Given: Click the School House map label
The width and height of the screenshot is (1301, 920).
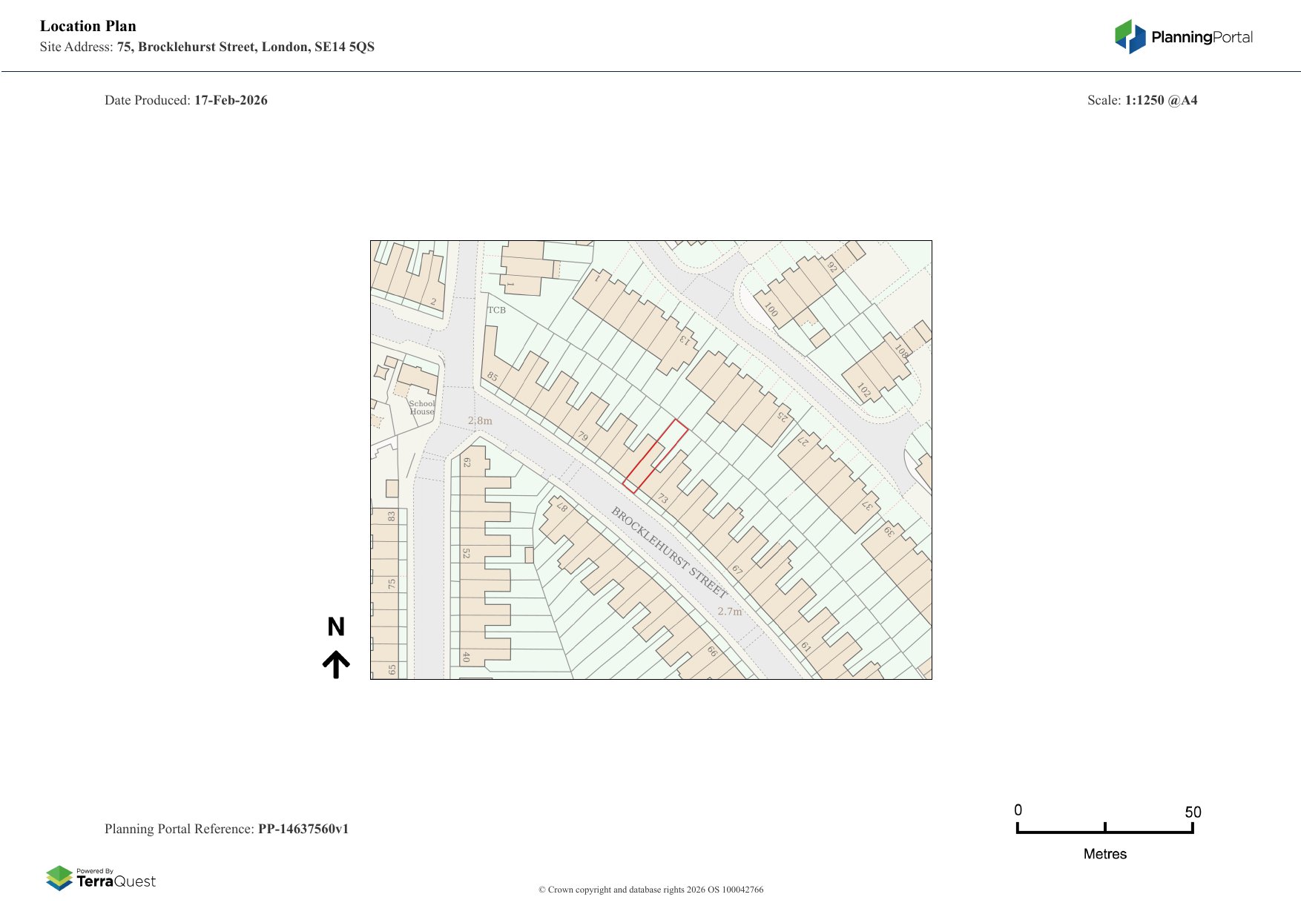Looking at the screenshot, I should coord(422,408).
